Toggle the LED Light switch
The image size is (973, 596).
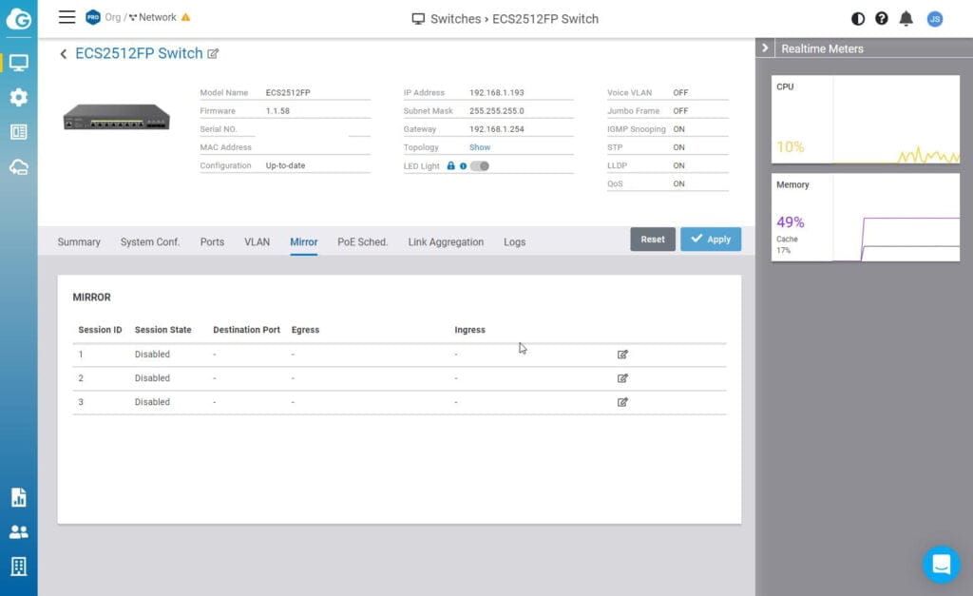point(480,165)
